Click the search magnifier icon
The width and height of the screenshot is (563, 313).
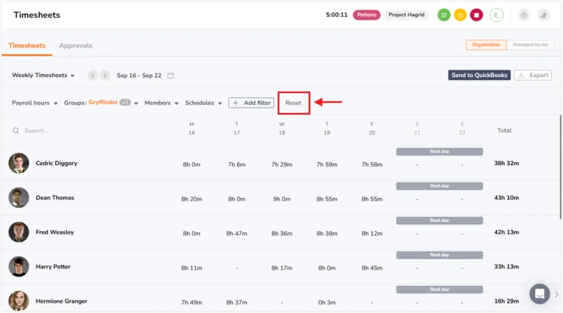coord(16,130)
